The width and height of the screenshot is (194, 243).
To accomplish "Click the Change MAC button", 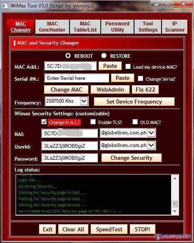I will click(66, 89).
